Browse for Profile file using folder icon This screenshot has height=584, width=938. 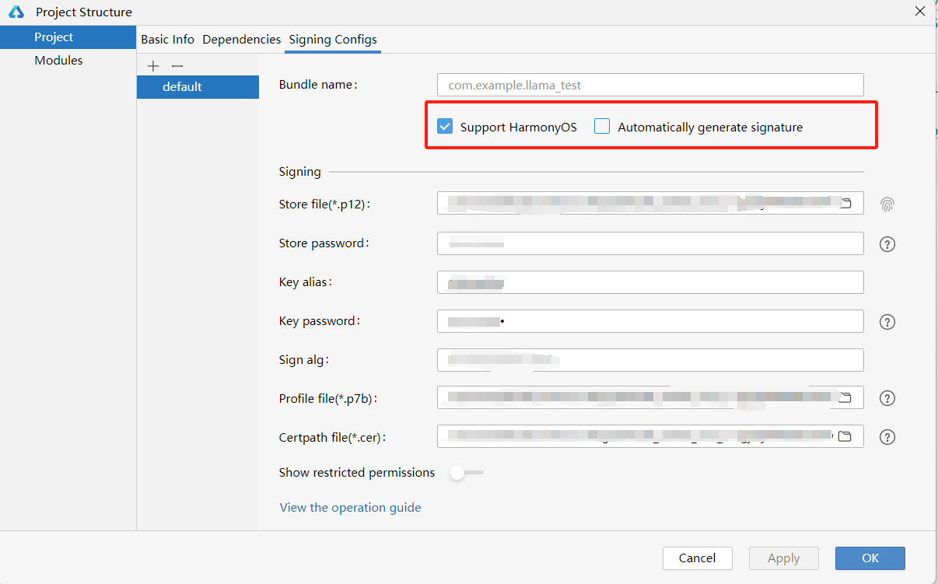pyautogui.click(x=845, y=398)
